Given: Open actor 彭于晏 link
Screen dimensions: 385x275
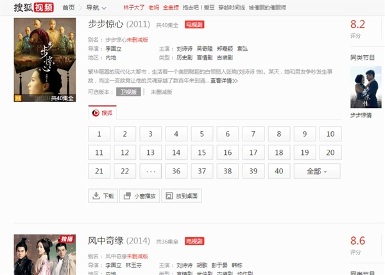Looking at the screenshot, I should pyautogui.click(x=219, y=265).
